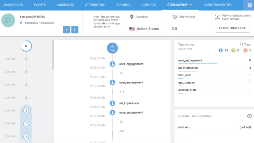Click the United States flag icon
254x143 pixels.
pos(132,29)
